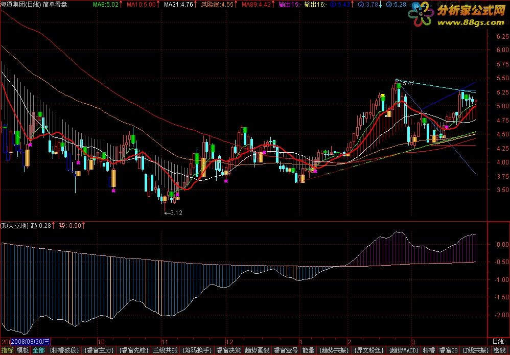Click the 日线 period button
This screenshot has width=510, height=355.
pos(498,341)
